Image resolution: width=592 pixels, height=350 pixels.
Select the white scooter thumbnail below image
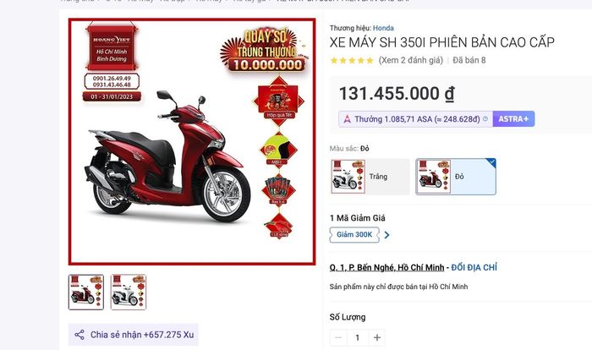tap(129, 293)
